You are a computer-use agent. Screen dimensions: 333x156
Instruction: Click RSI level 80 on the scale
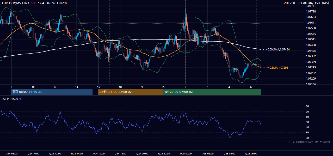point(307,106)
